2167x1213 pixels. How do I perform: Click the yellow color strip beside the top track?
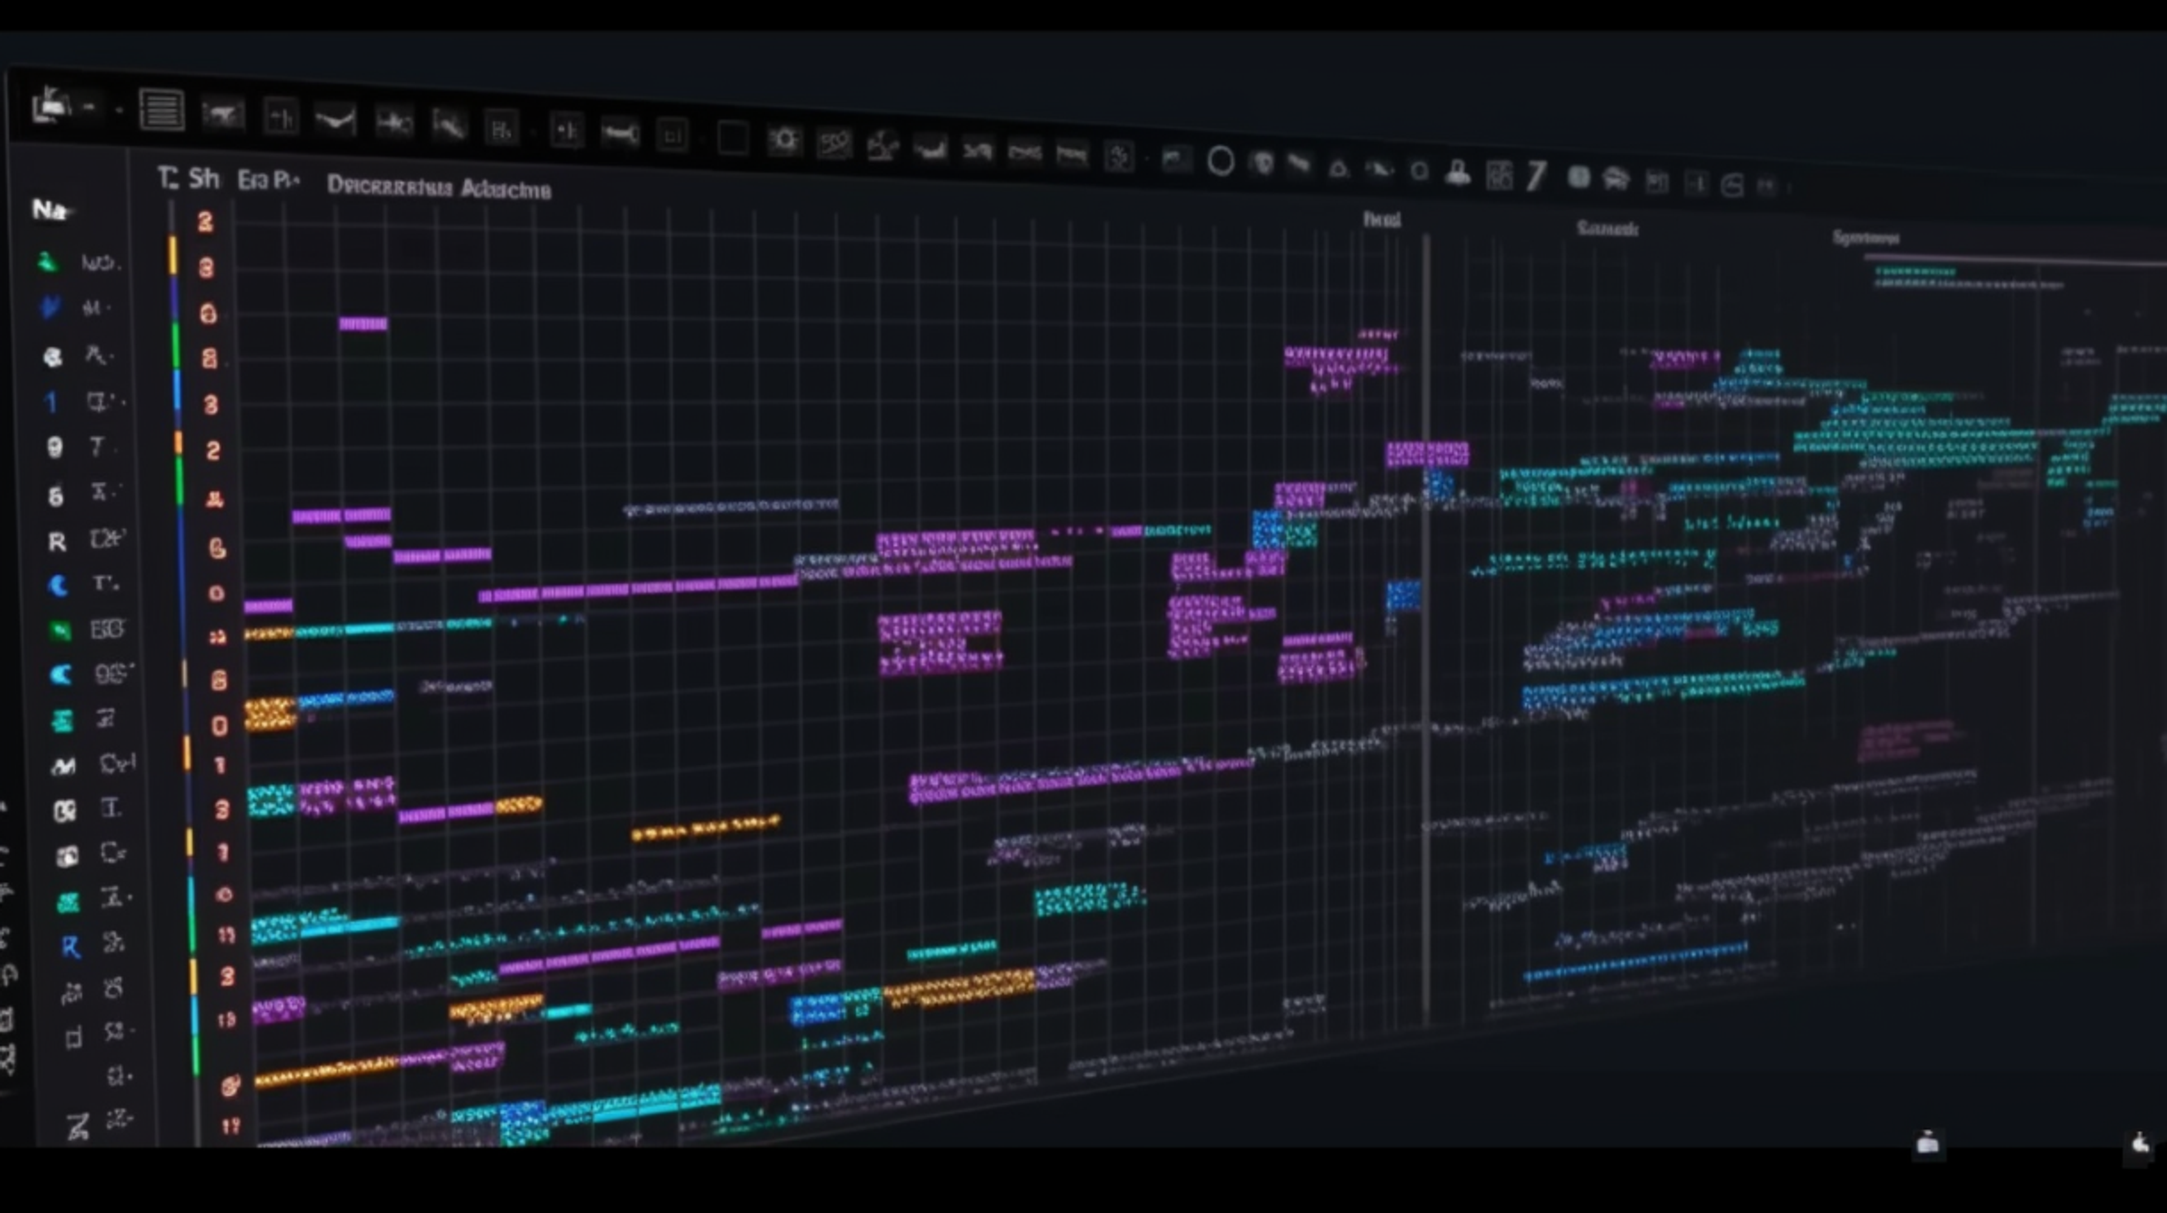173,255
